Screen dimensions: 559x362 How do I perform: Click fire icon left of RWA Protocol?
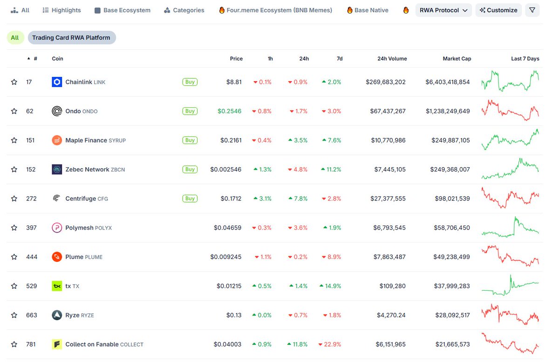pyautogui.click(x=406, y=10)
